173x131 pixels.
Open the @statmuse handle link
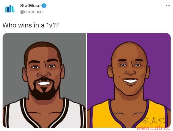[31, 12]
